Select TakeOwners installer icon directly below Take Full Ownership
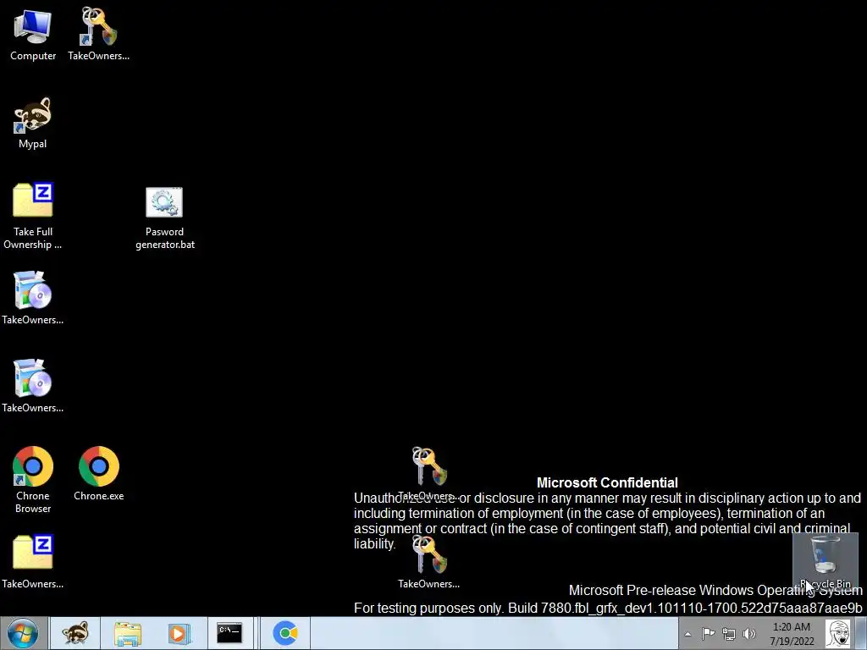The width and height of the screenshot is (867, 650). pos(33,297)
